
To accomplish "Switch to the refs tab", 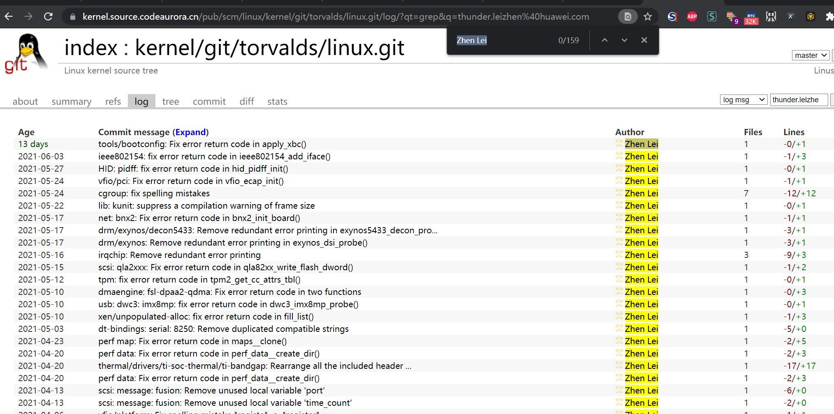I will click(113, 101).
